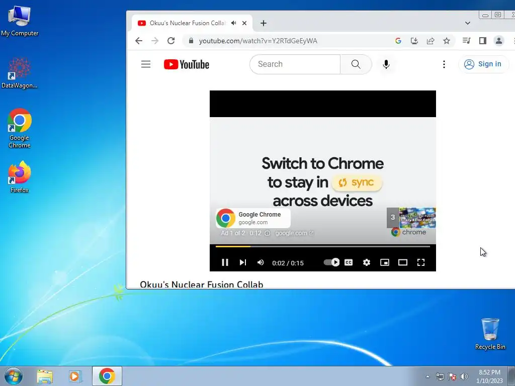Viewport: 515px width, 386px height.
Task: Switch to theater mode
Action: click(403, 262)
